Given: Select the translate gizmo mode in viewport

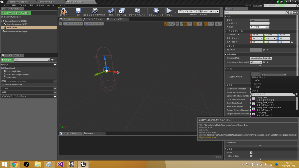Looking at the screenshot, I should [166, 24].
